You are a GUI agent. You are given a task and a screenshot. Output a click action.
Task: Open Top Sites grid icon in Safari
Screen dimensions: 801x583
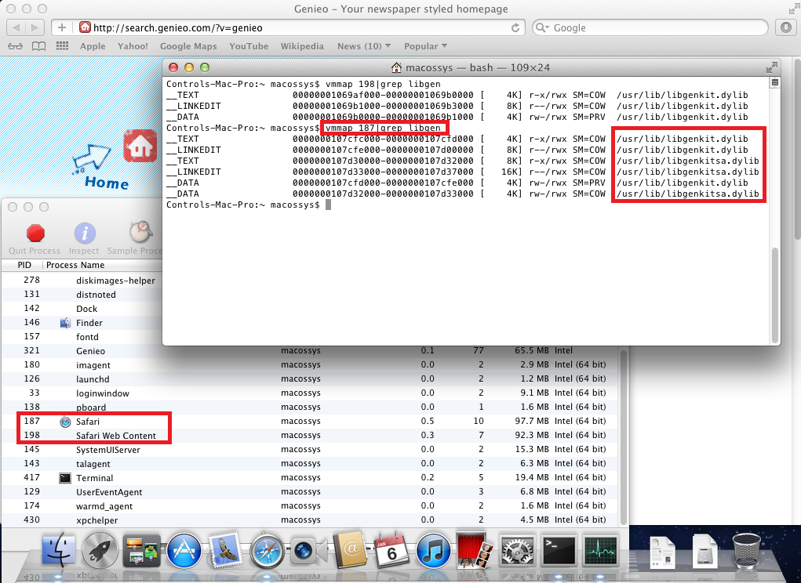click(62, 46)
